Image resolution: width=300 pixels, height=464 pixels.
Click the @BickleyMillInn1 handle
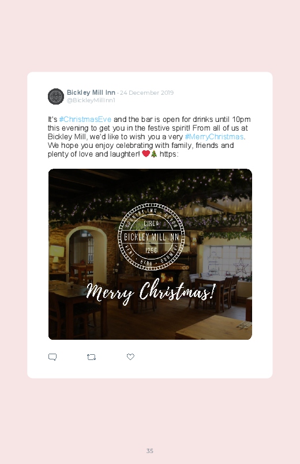[91, 101]
